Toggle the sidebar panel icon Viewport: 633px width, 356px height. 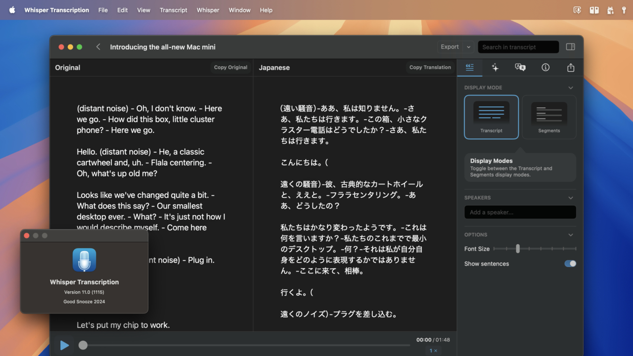(x=570, y=47)
